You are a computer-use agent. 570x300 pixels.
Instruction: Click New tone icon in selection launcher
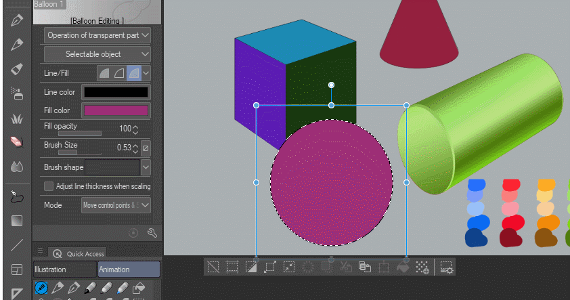(422, 267)
